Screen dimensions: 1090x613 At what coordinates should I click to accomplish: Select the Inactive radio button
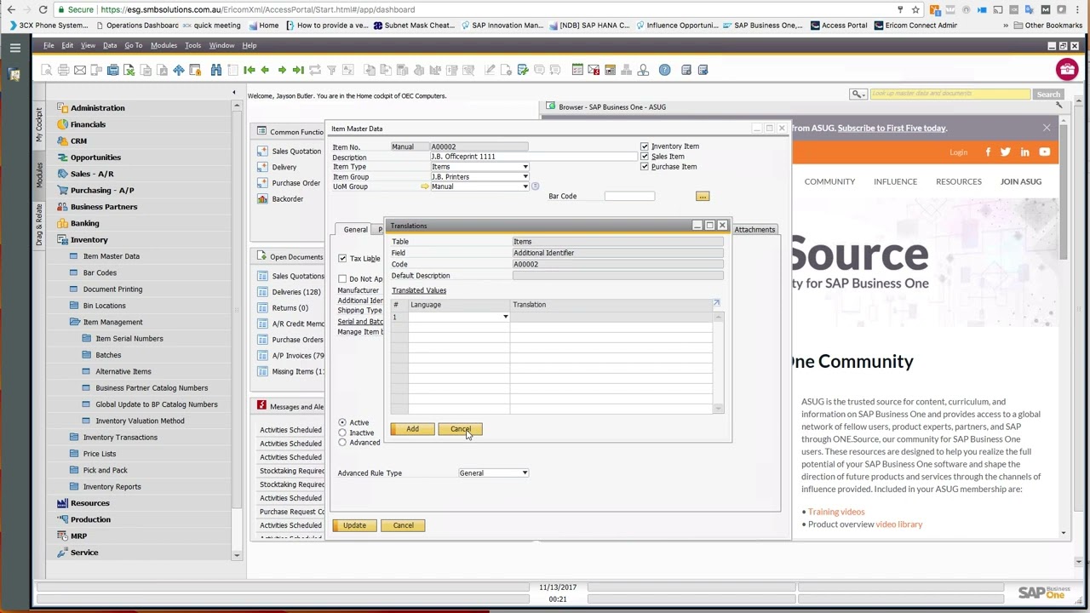click(x=342, y=433)
